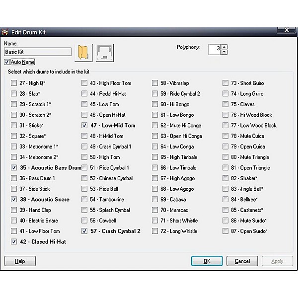Enable 58 - Vibraslap

click(155, 83)
